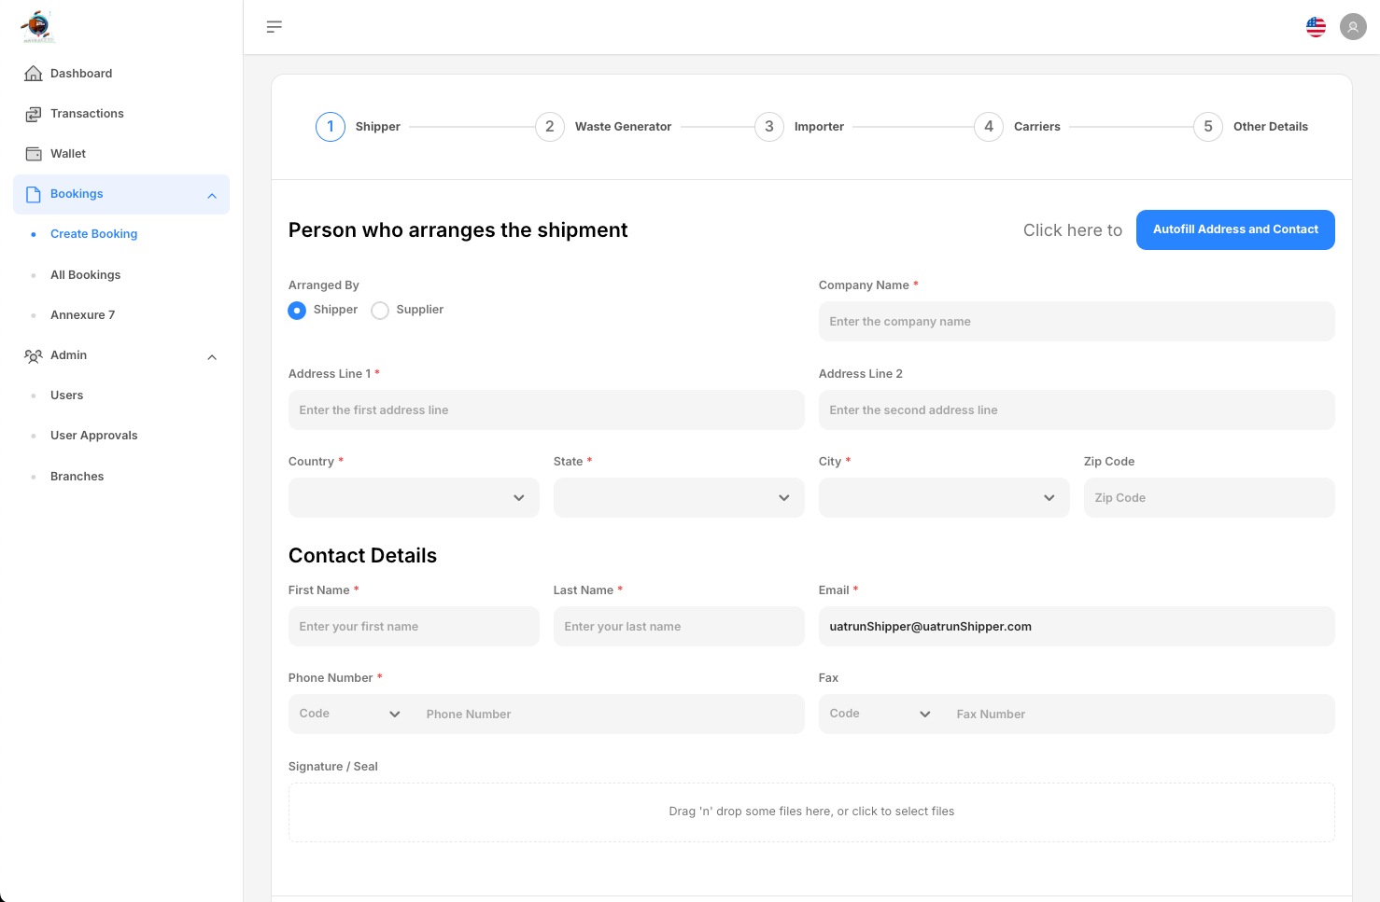This screenshot has height=902, width=1380.
Task: Click the Wallet icon in sidebar
Action: tap(34, 154)
